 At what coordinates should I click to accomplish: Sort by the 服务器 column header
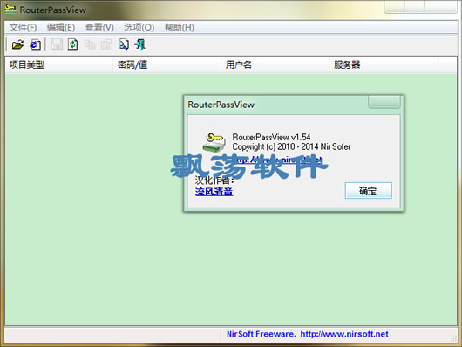tap(384, 65)
